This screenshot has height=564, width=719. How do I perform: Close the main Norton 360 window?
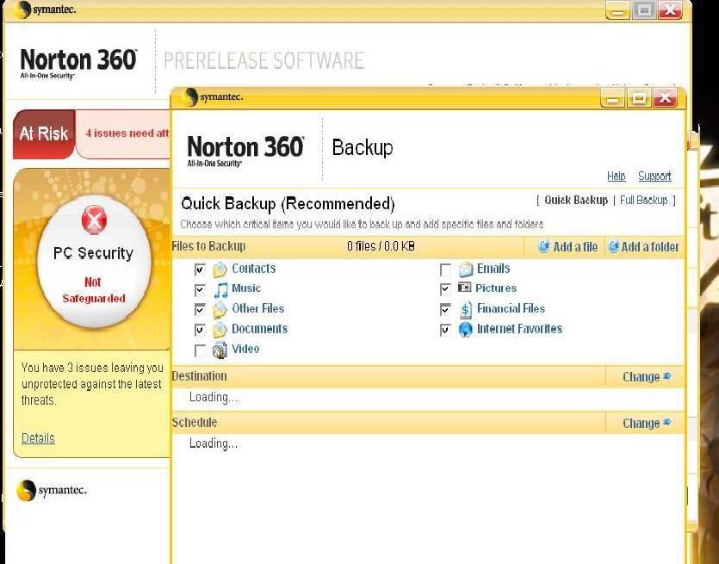(670, 9)
